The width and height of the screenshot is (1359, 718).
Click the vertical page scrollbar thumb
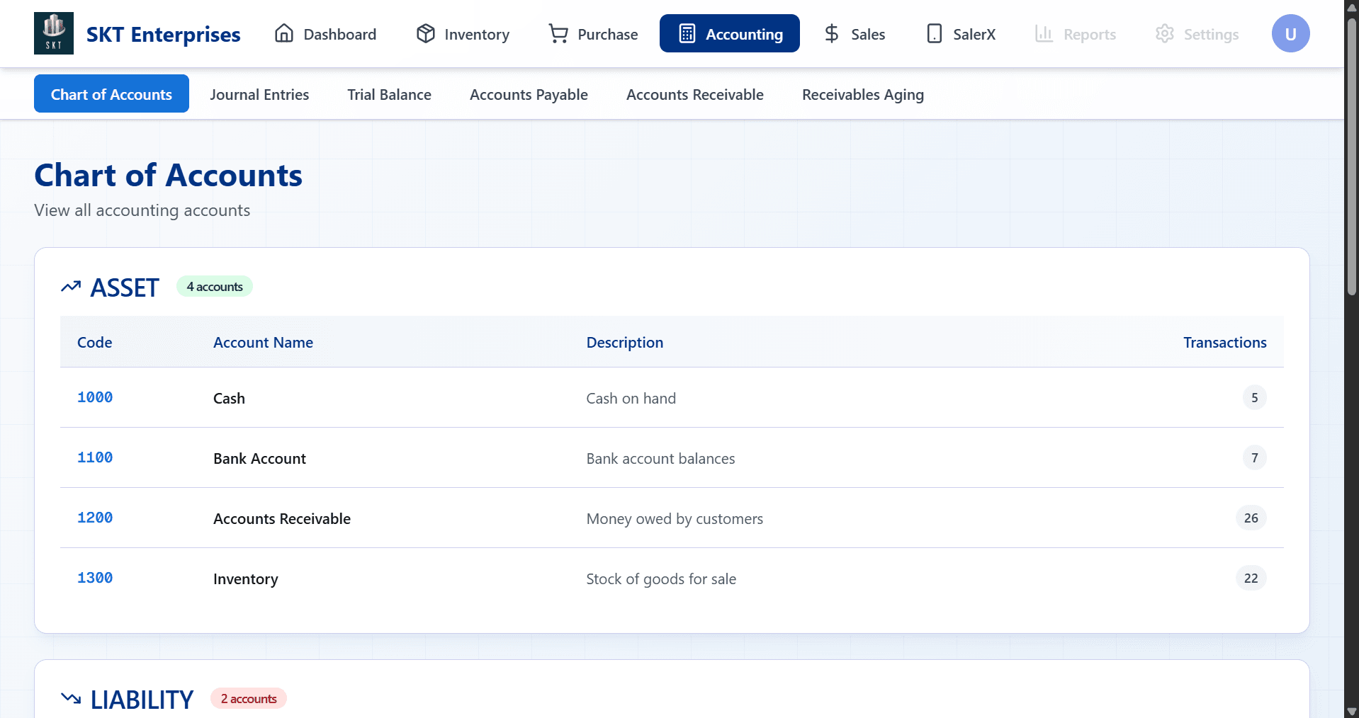tap(1352, 156)
